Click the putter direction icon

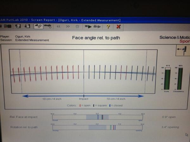coord(183,50)
